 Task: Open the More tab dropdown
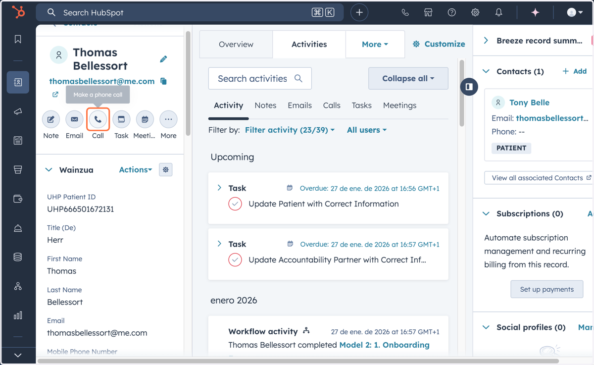coord(375,44)
